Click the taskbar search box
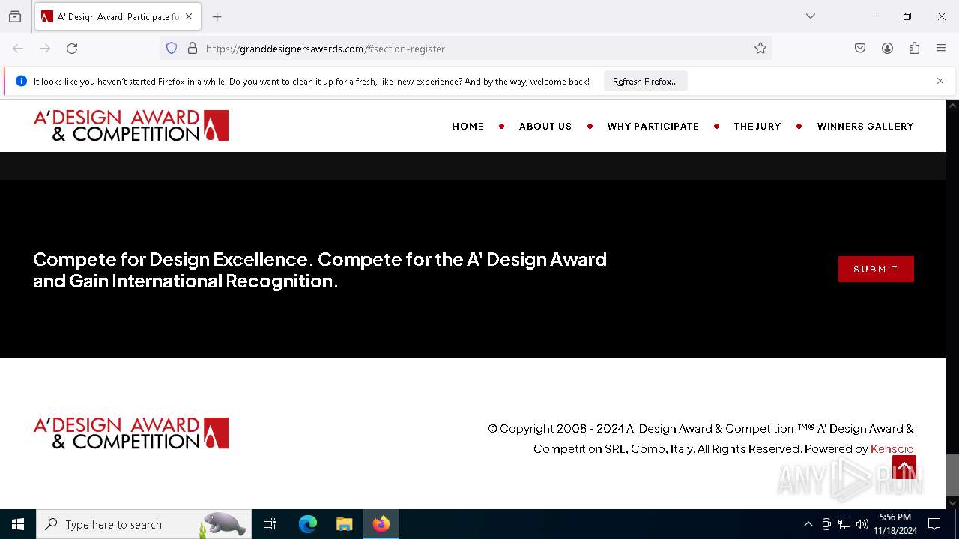Image resolution: width=959 pixels, height=539 pixels. point(144,524)
